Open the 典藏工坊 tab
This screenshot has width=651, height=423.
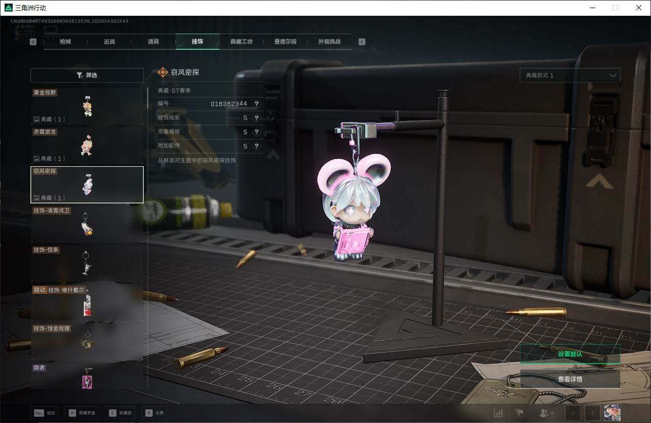click(x=241, y=42)
